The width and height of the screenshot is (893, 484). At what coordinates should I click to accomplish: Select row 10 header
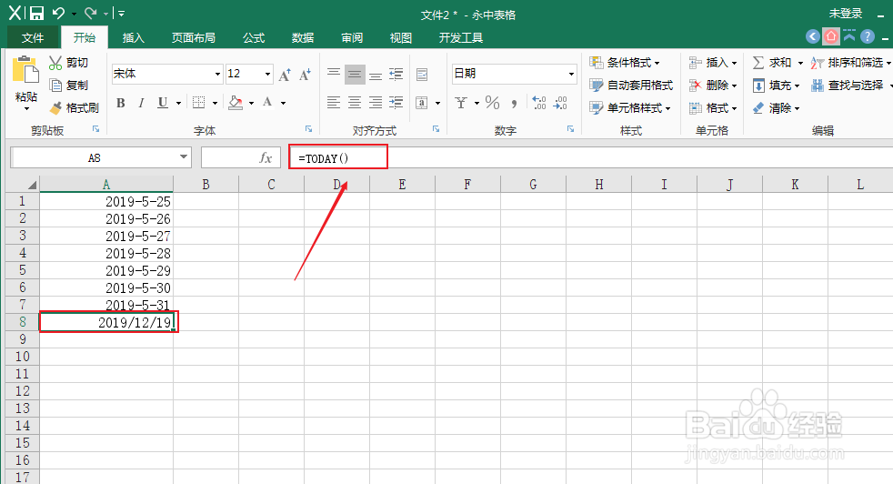coord(22,357)
